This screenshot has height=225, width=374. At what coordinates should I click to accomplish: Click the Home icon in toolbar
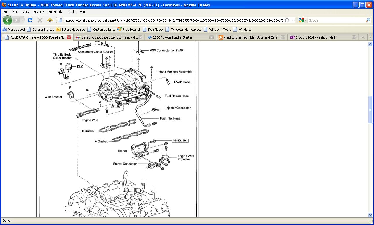[50, 20]
